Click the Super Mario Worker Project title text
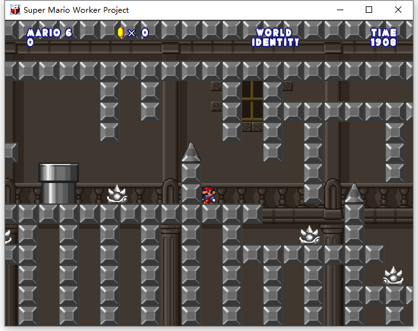Image resolution: width=418 pixels, height=331 pixels. click(76, 10)
